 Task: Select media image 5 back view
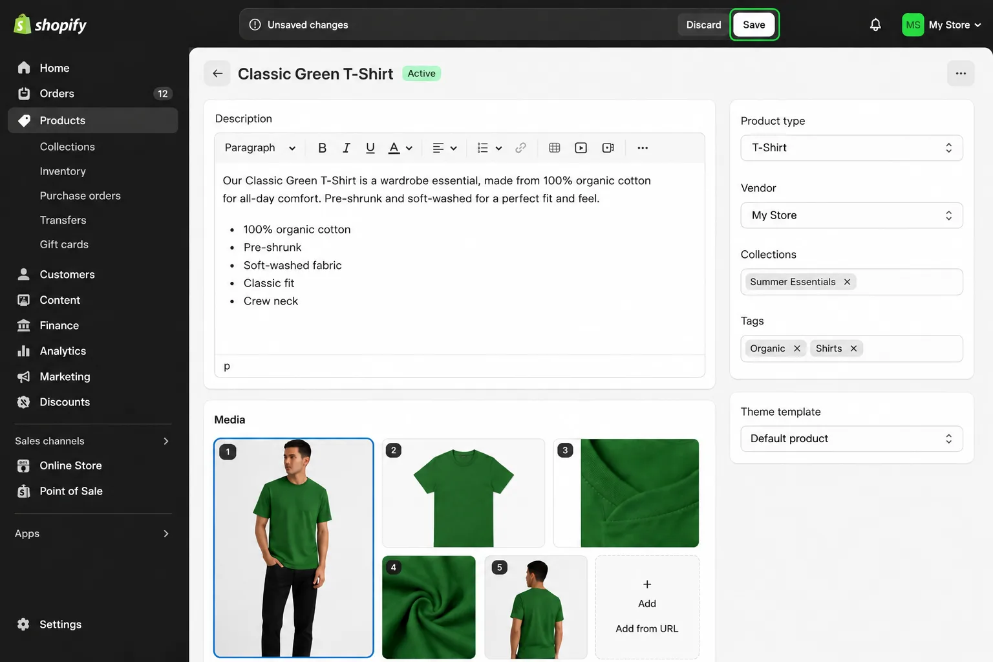tap(536, 607)
